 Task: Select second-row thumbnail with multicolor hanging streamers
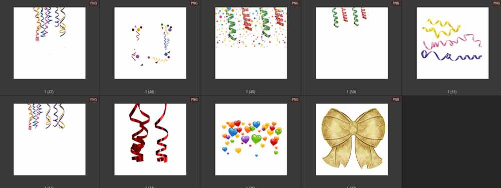(x=50, y=139)
